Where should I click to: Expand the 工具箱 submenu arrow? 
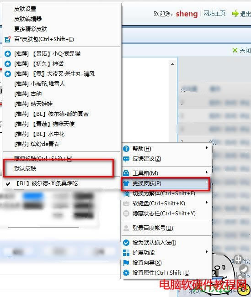[x=207, y=172]
